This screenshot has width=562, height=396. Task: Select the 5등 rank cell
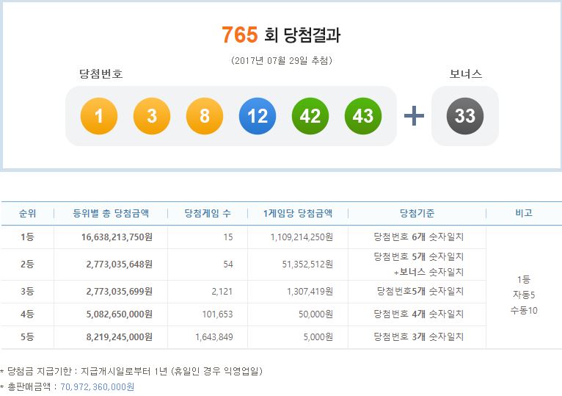[27, 336]
